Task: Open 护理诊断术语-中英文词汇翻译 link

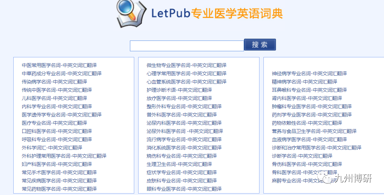Action: pyautogui.click(x=179, y=90)
